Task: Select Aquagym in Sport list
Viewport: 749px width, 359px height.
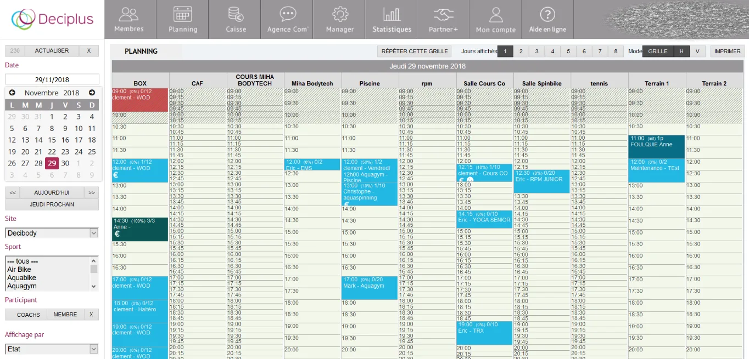Action: 22,286
